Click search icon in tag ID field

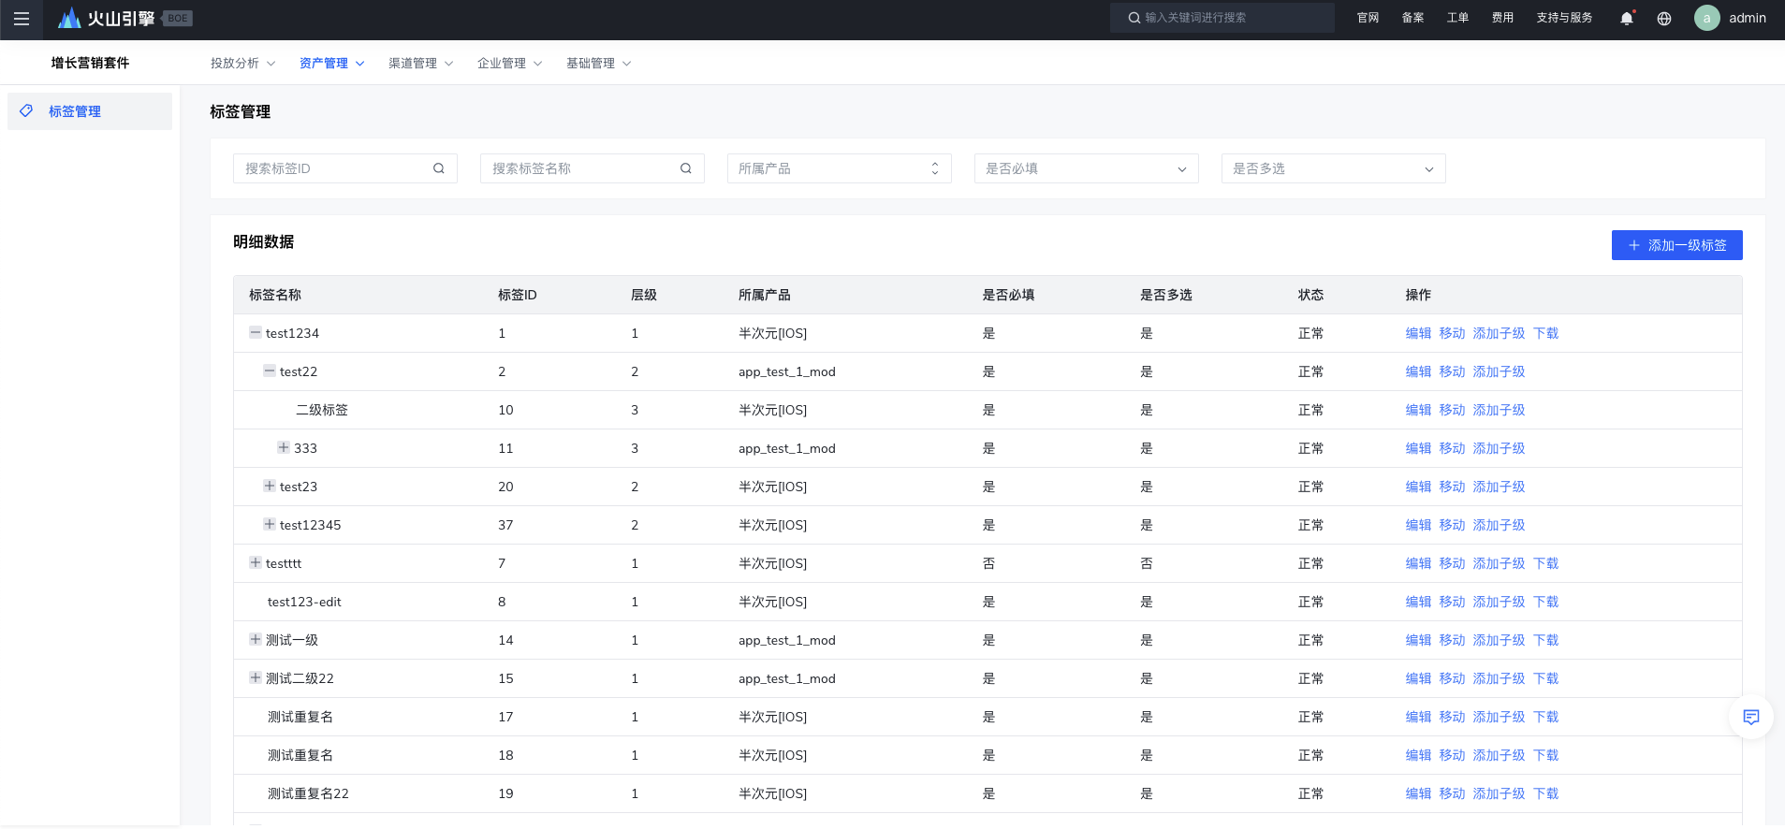[x=439, y=168]
